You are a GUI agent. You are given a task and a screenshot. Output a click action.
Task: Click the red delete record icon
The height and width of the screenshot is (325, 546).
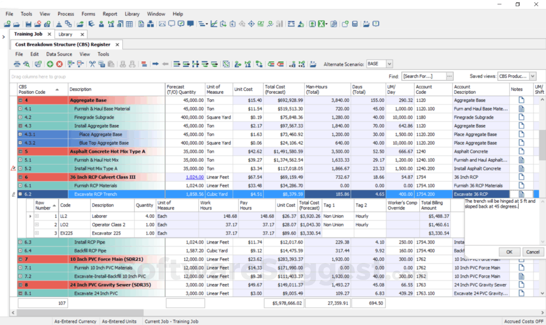59,64
